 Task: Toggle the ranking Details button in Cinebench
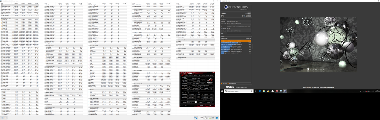coord(250,38)
